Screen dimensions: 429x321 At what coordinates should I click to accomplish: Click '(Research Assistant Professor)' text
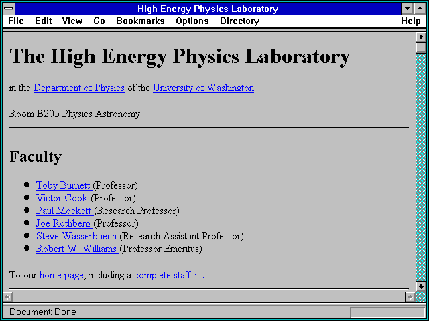tap(182, 236)
